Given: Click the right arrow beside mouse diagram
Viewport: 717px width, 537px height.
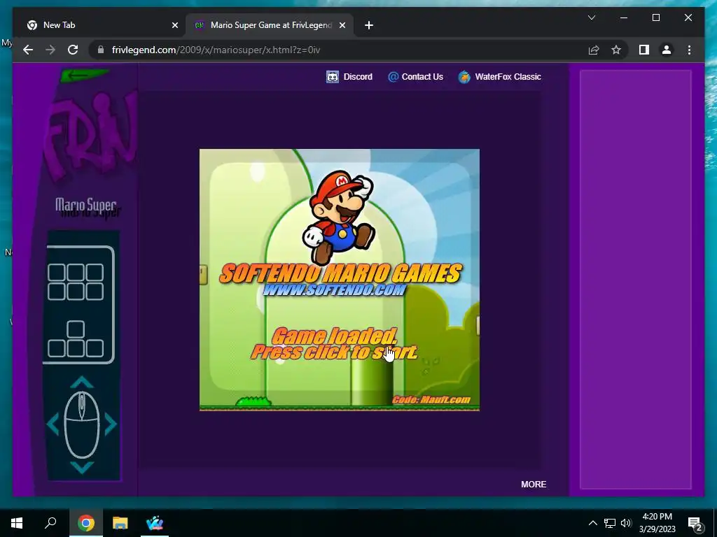Looking at the screenshot, I should pyautogui.click(x=111, y=424).
